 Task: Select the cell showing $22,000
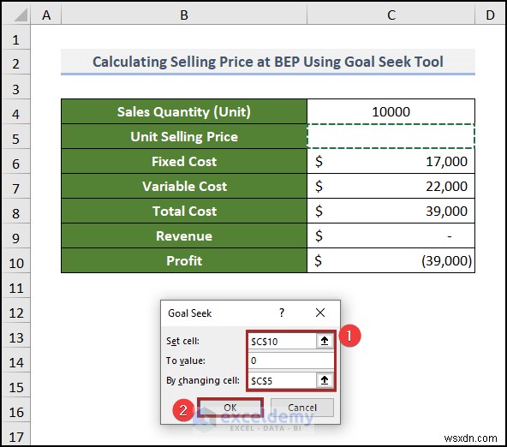pos(391,186)
